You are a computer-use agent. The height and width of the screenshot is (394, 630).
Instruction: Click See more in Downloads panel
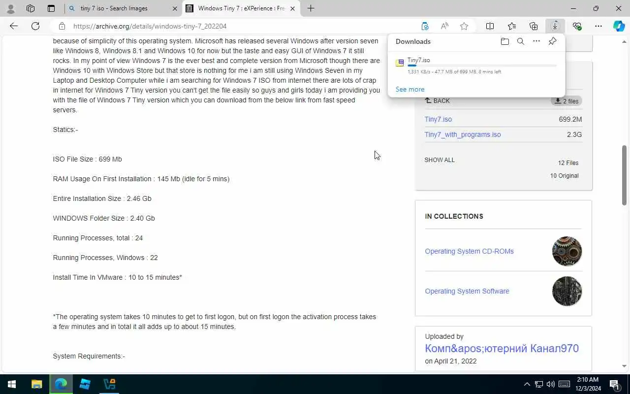click(410, 89)
